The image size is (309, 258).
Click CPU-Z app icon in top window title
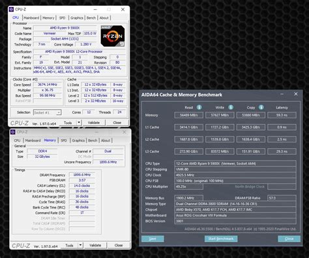tap(11, 9)
